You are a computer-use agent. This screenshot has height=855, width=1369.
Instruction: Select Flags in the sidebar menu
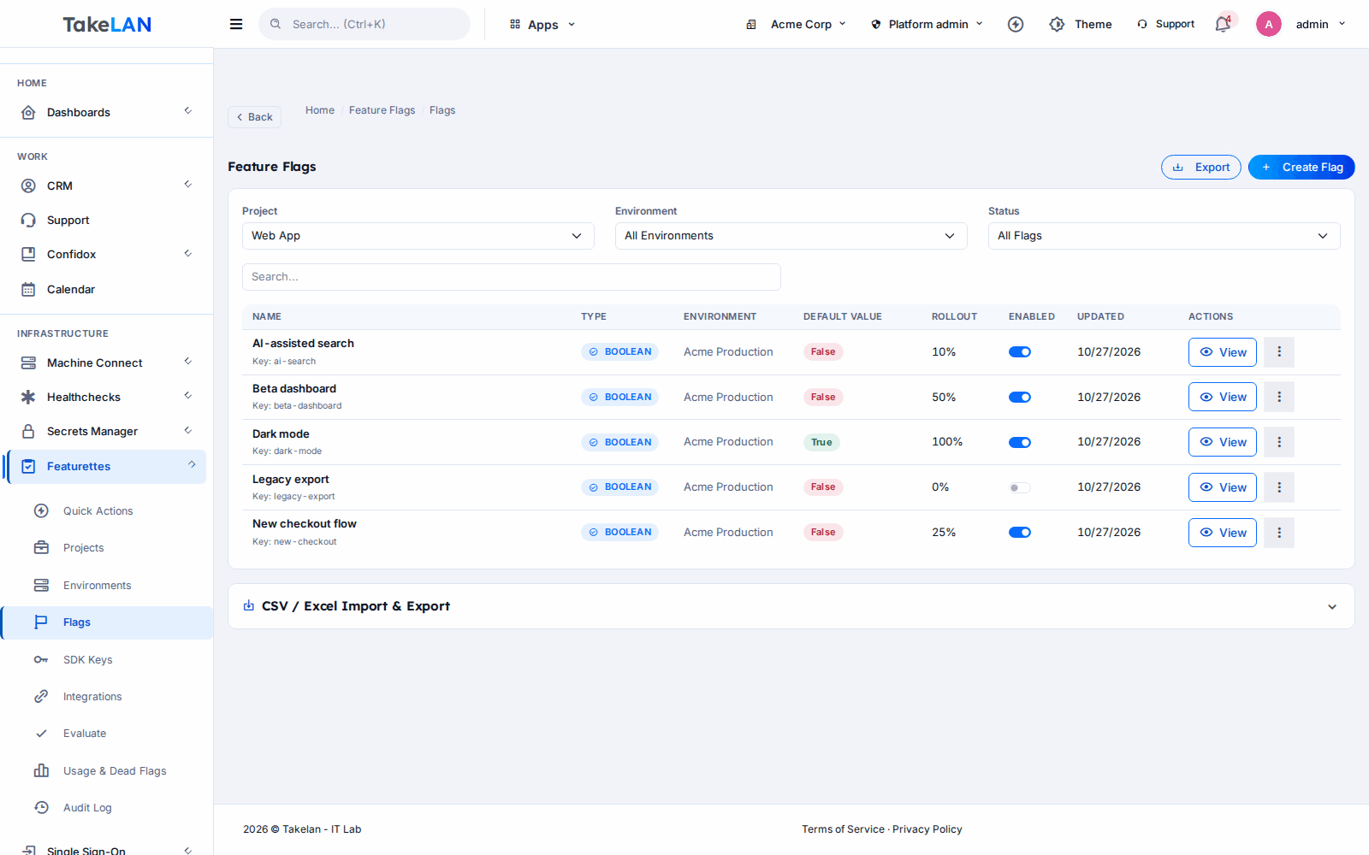click(x=107, y=622)
